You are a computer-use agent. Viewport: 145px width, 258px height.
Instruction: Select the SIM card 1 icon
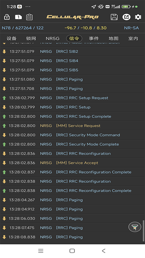(x=18, y=17)
